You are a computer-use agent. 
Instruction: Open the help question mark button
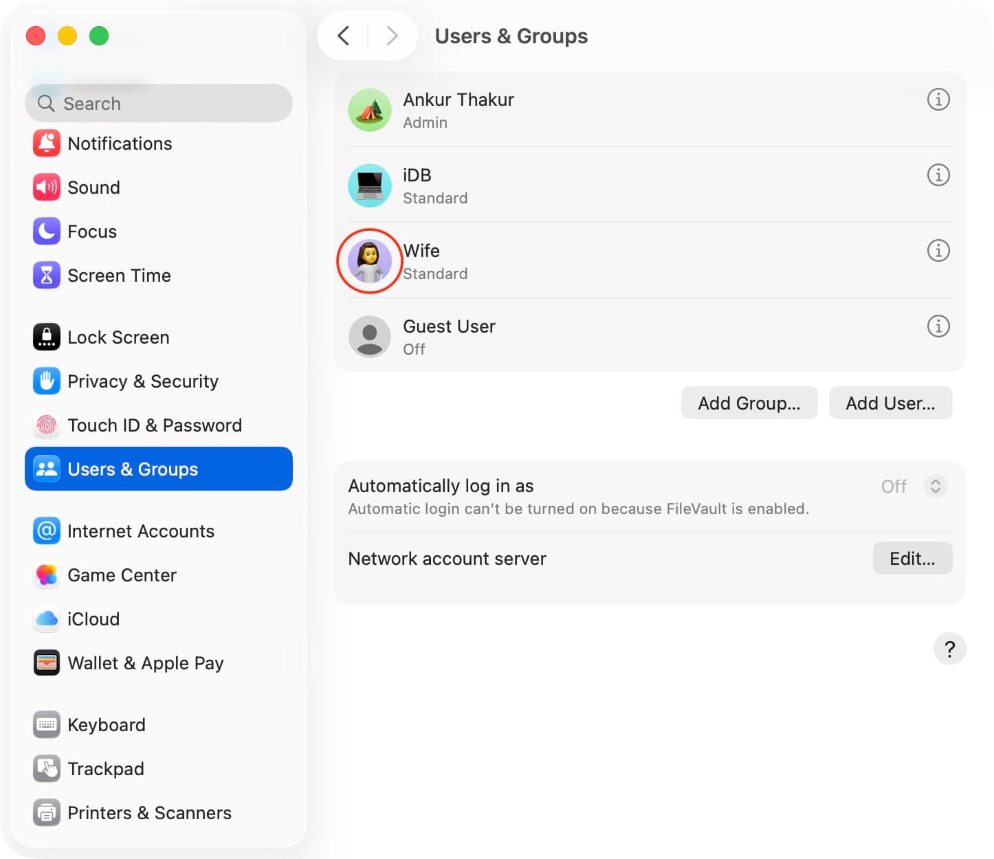tap(949, 649)
